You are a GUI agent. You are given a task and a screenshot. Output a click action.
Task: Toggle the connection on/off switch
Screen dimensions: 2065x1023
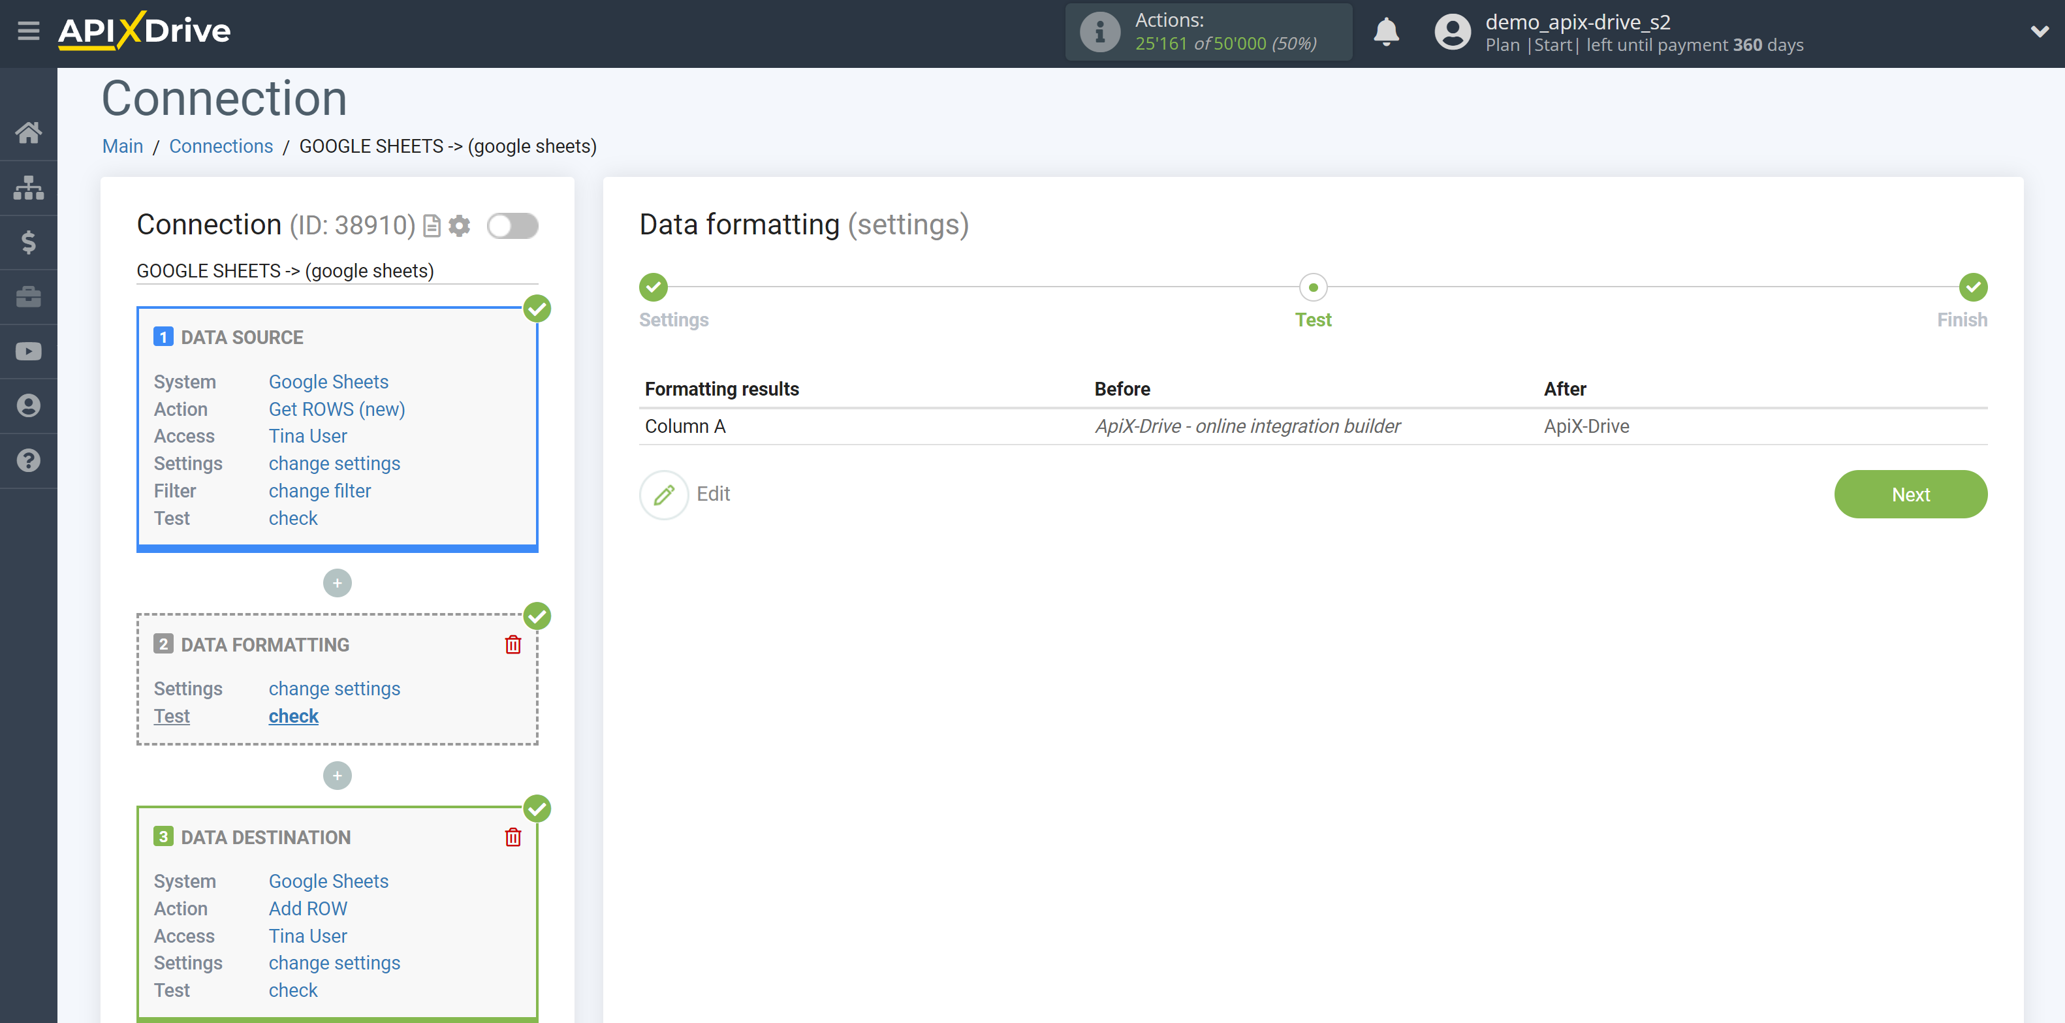[512, 226]
